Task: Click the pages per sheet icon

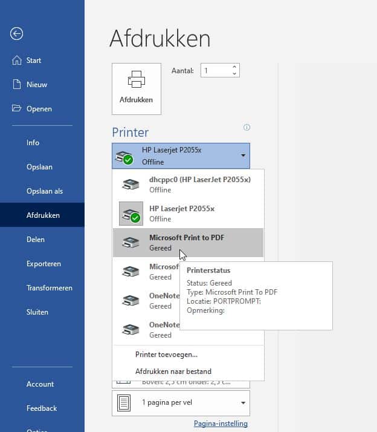Action: point(124,403)
